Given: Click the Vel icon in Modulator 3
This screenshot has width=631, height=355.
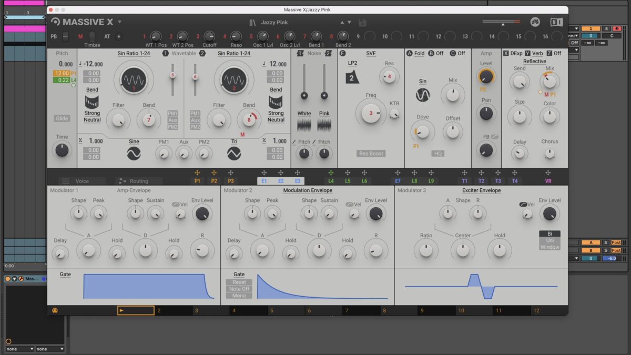Looking at the screenshot, I should point(523,204).
